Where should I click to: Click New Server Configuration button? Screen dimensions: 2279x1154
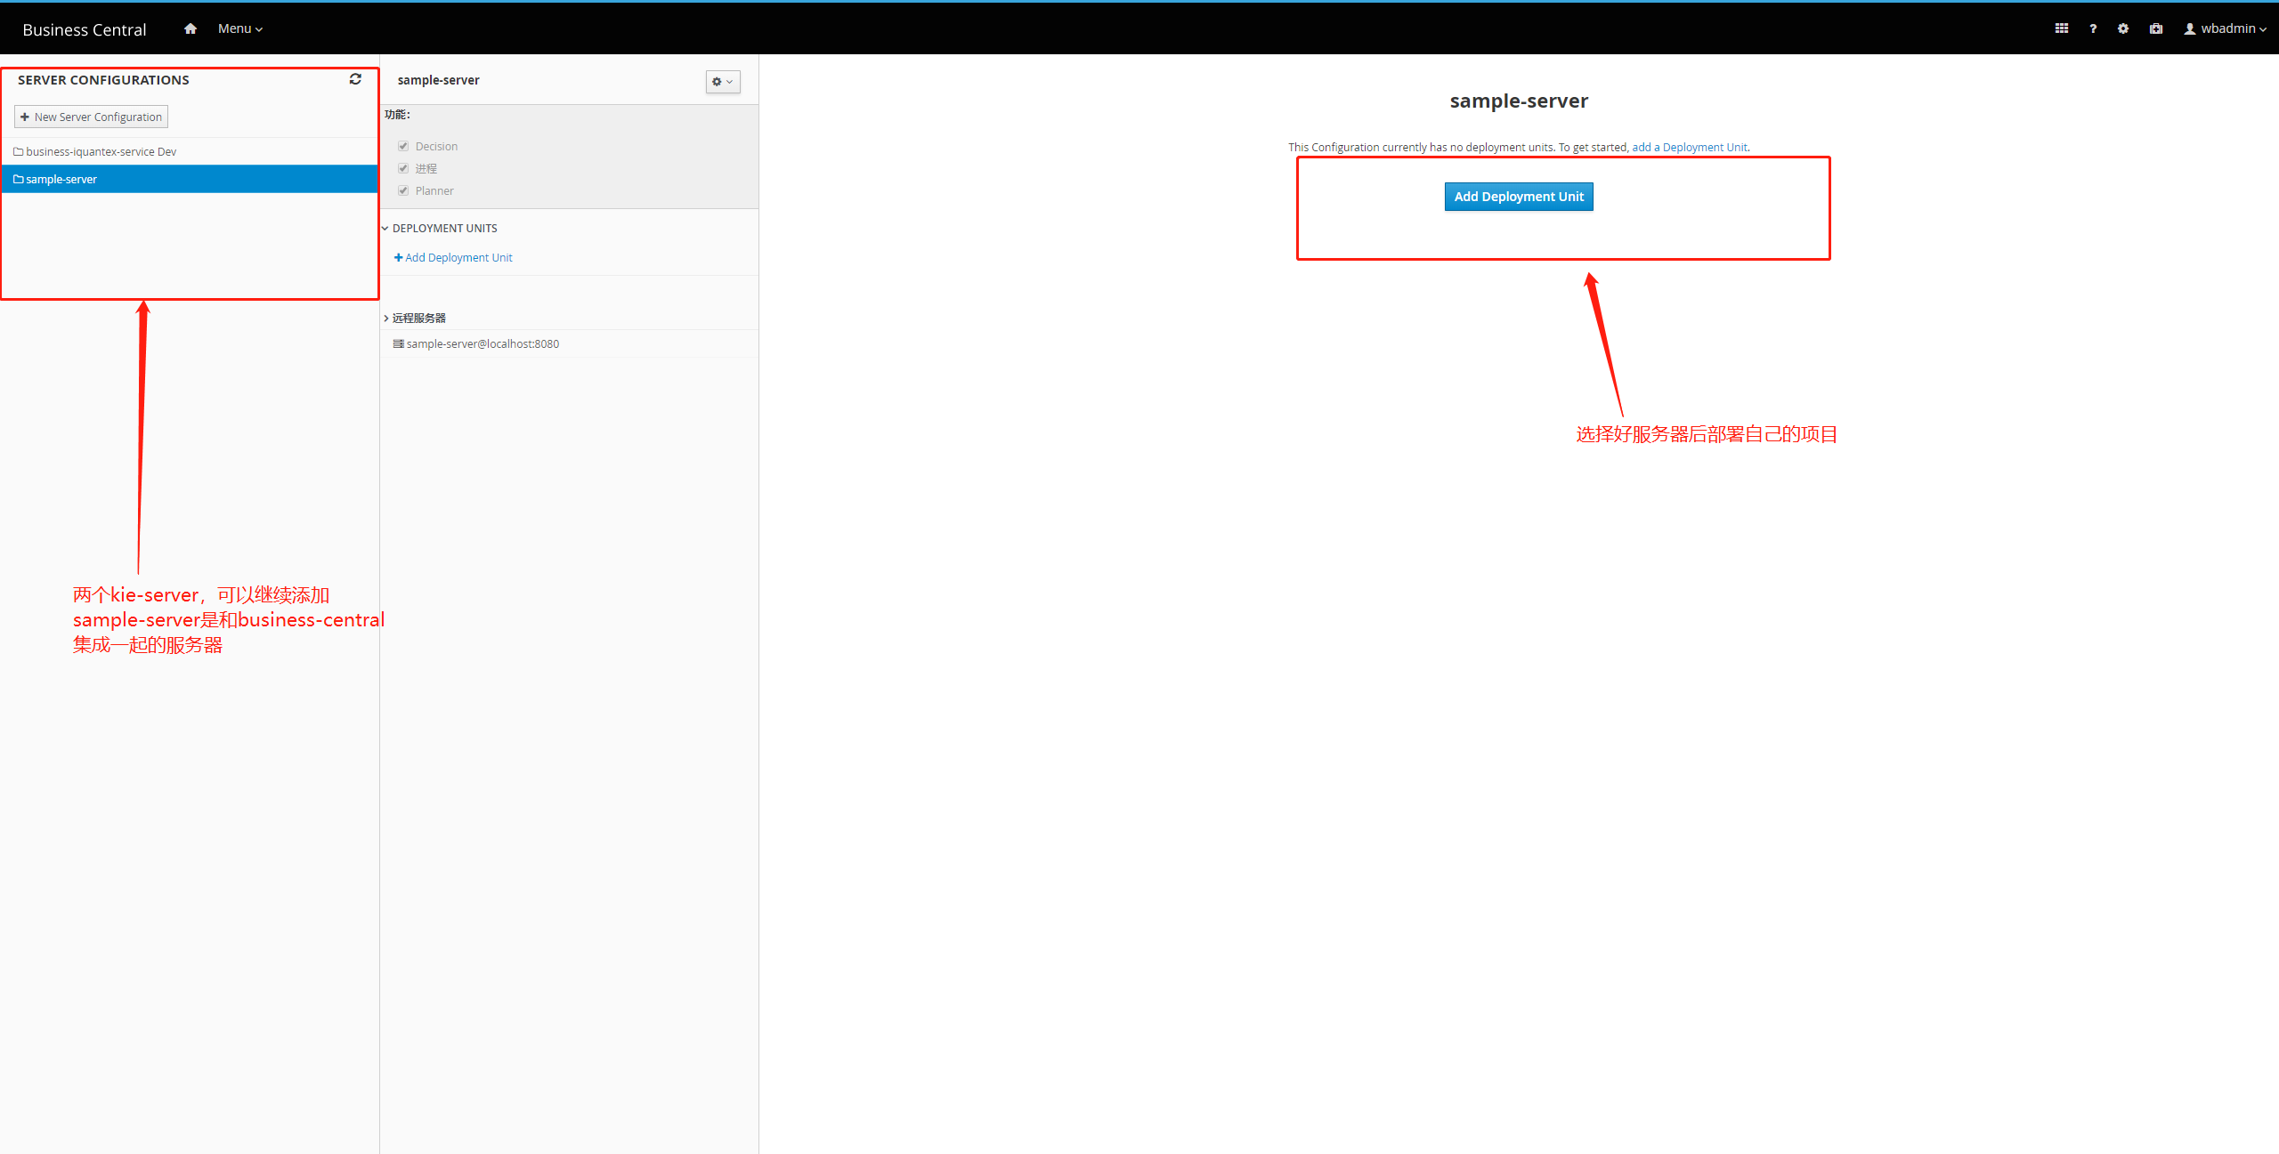91,117
